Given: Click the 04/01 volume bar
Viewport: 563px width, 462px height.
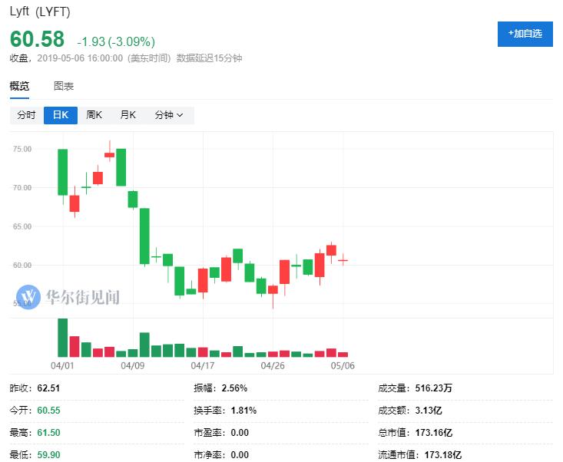Looking at the screenshot, I should (63, 338).
